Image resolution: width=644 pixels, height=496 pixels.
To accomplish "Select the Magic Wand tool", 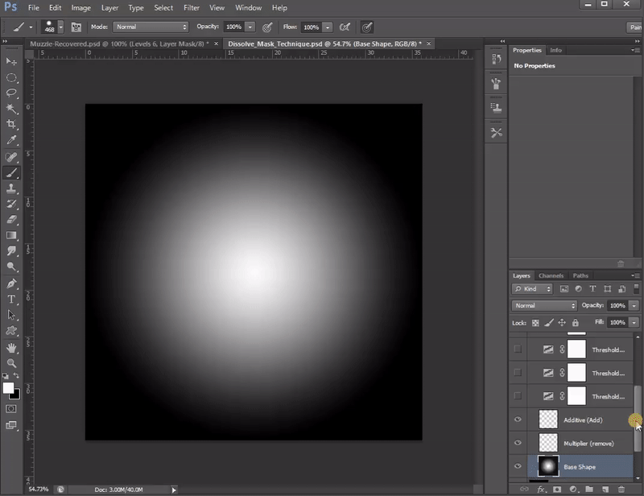I will click(x=11, y=108).
